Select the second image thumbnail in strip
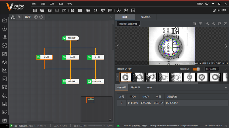229x128 pixels. (x=139, y=77)
